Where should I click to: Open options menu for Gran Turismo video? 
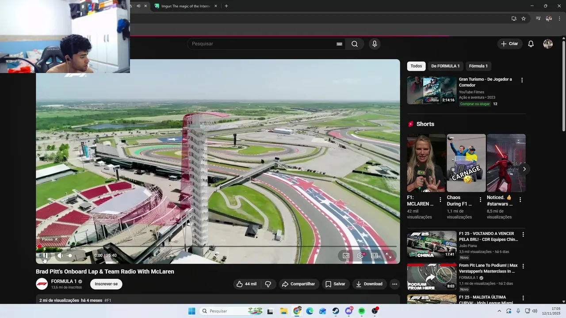(x=522, y=80)
